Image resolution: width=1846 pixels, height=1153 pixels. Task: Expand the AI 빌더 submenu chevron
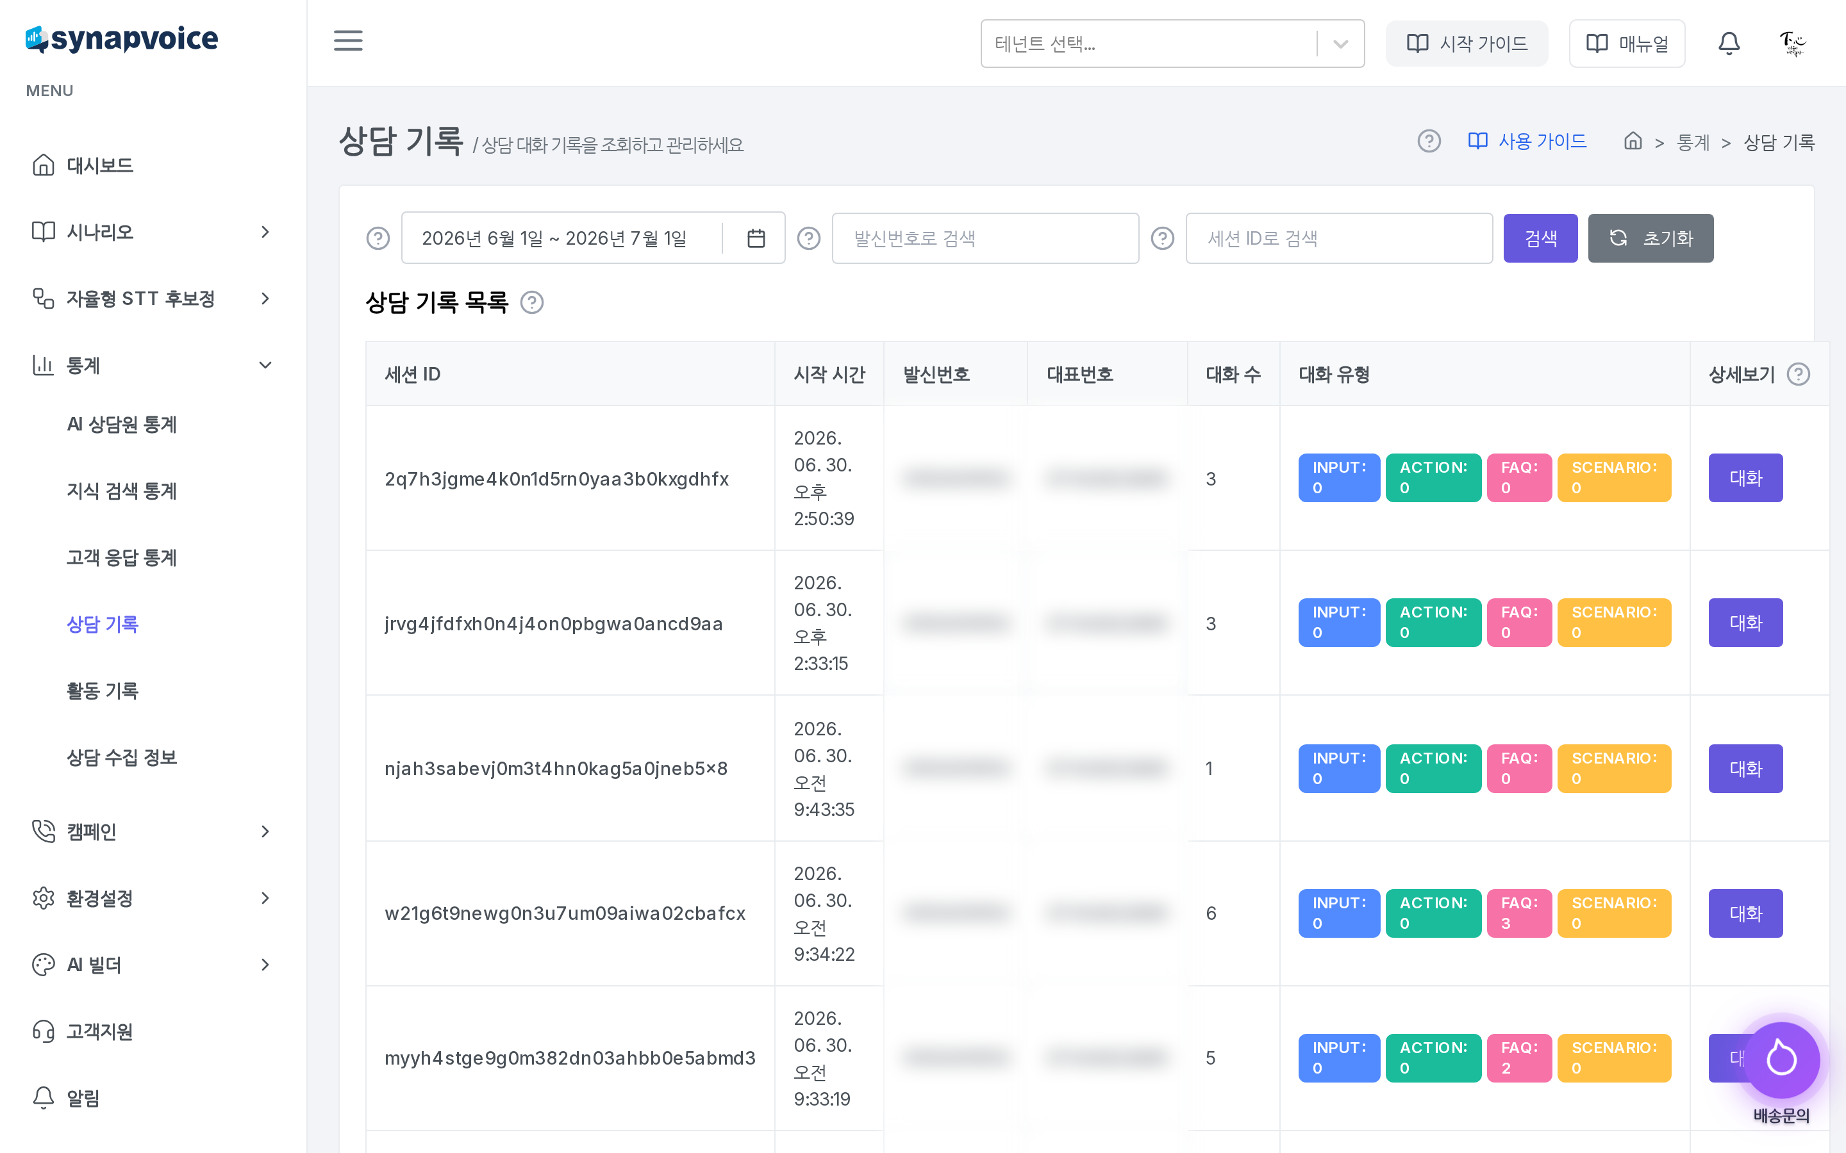click(x=265, y=965)
